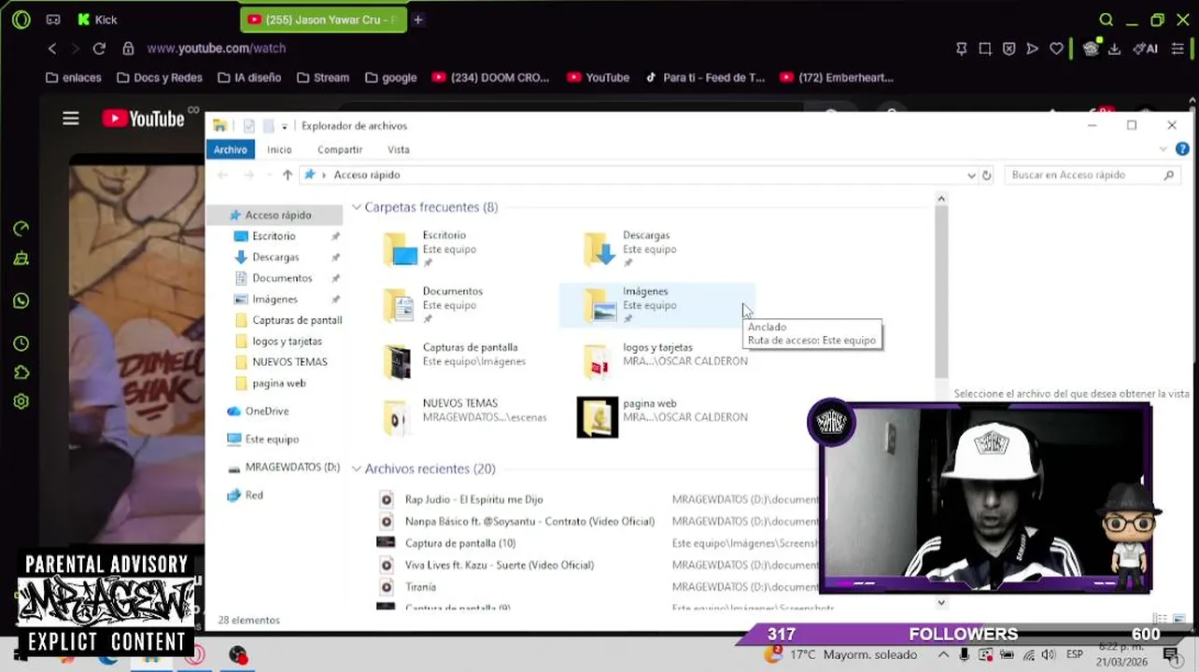
Task: Select Descargas in navigation pane
Action: point(275,257)
